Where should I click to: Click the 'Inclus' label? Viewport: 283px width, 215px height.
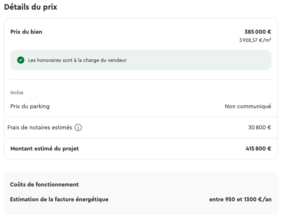click(x=17, y=93)
